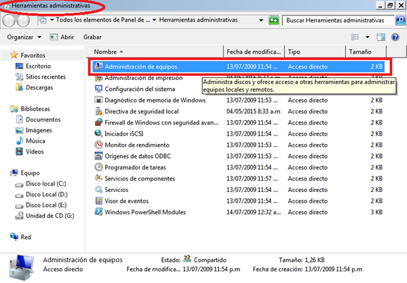Screen dimensions: 407x283
Task: Select the Configuración del sistema icon
Action: 98,89
